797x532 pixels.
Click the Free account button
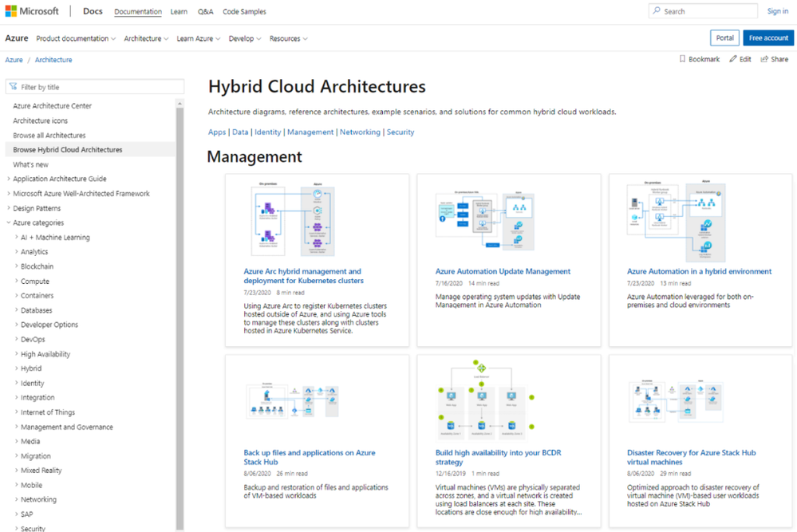click(768, 38)
